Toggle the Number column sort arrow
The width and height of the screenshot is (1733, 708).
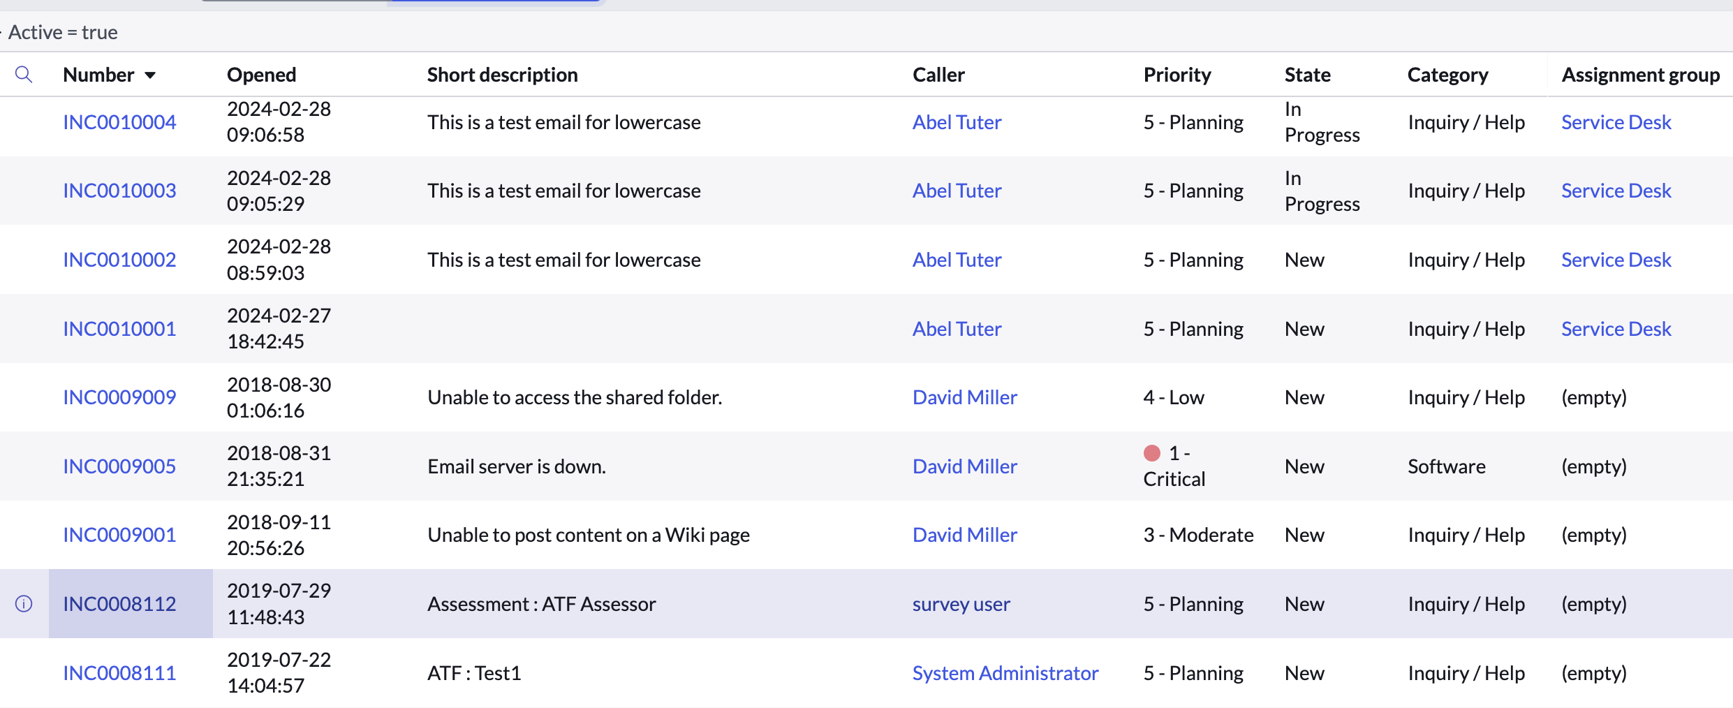pyautogui.click(x=150, y=75)
